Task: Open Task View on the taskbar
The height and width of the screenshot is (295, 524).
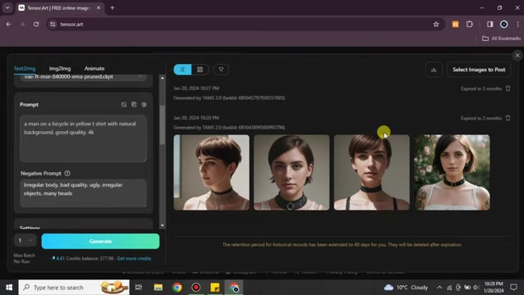Action: 138,287
